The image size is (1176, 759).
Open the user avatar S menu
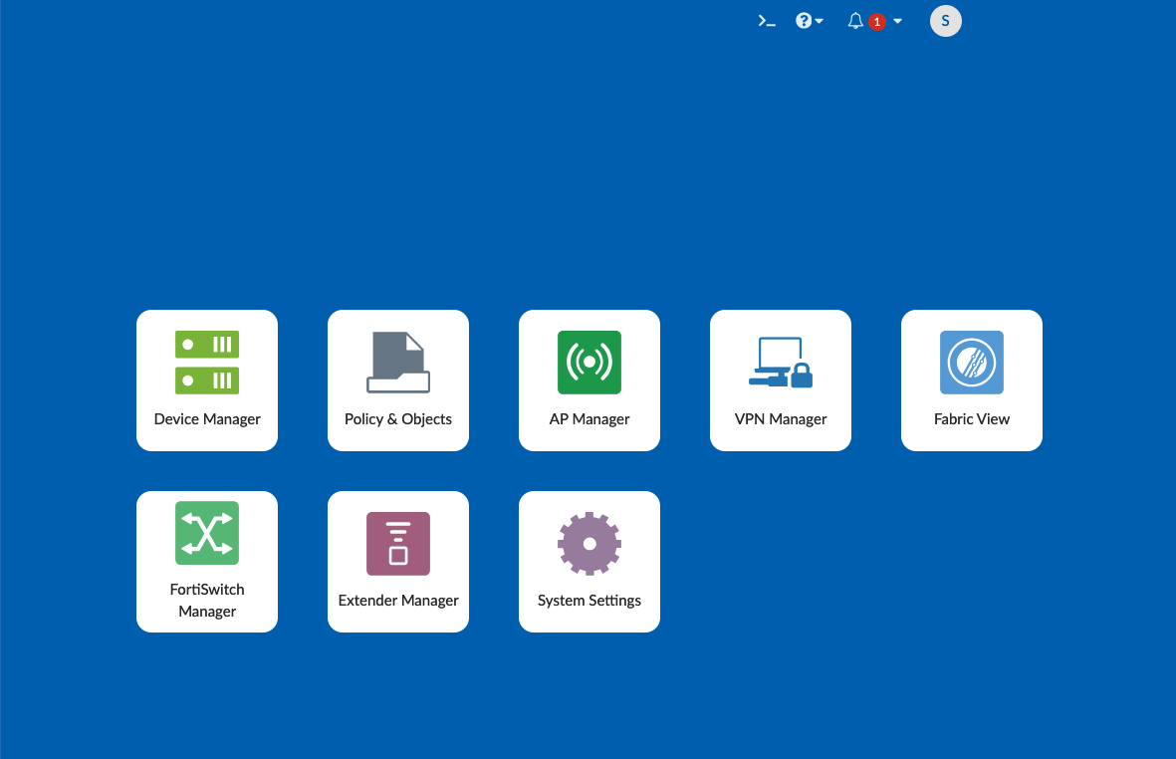(x=946, y=21)
